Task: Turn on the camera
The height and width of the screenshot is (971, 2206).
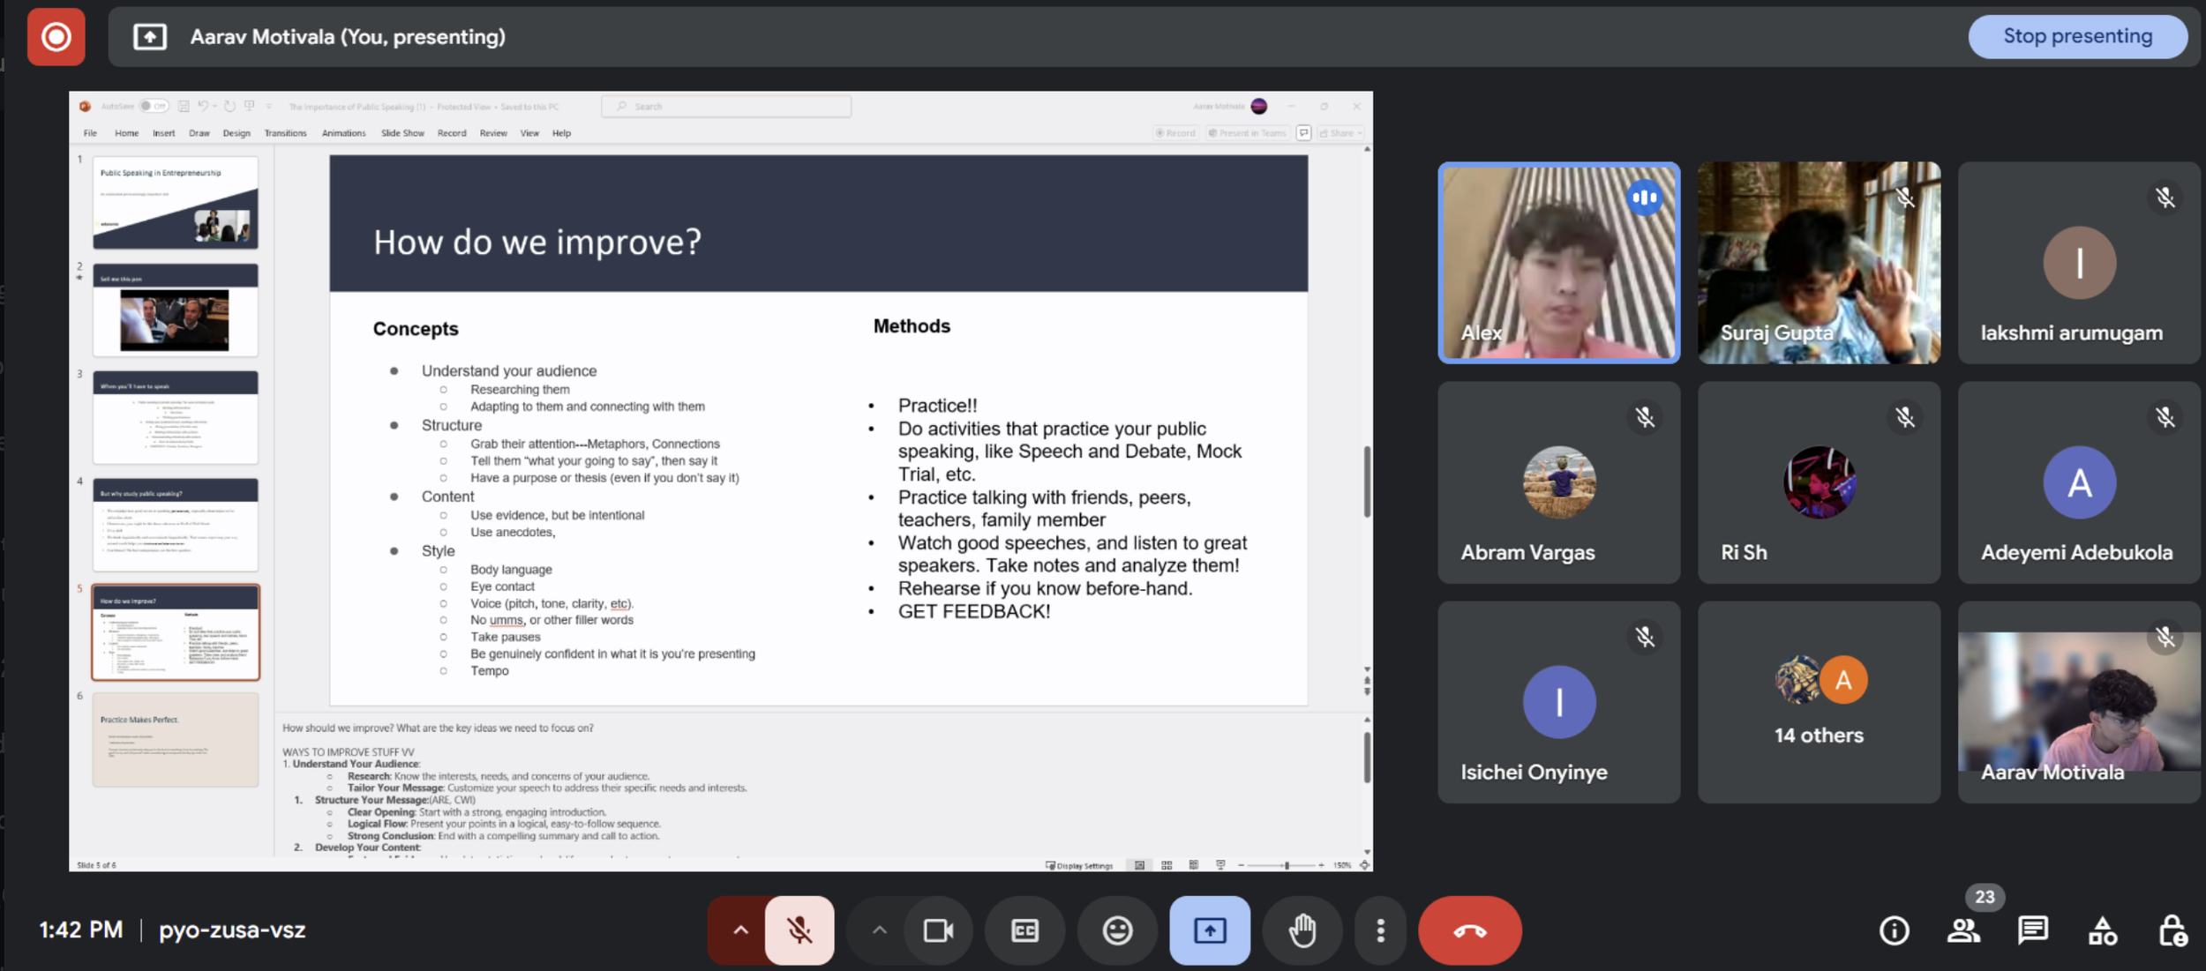Action: point(938,930)
